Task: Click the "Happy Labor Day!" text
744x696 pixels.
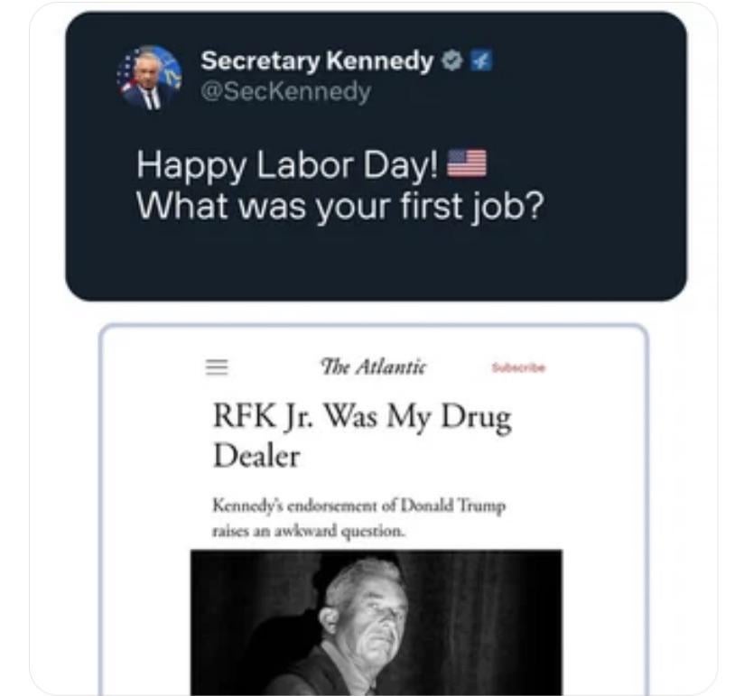Action: click(x=292, y=164)
